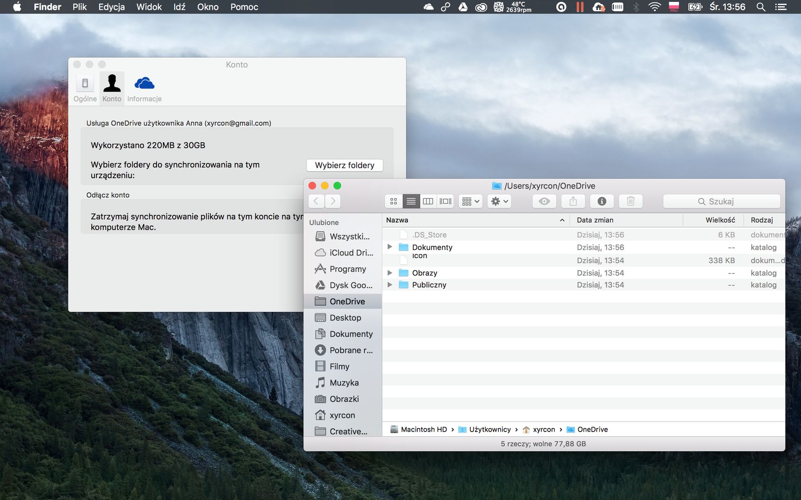The width and height of the screenshot is (801, 500).
Task: Switch Finder to list view
Action: pyautogui.click(x=411, y=201)
